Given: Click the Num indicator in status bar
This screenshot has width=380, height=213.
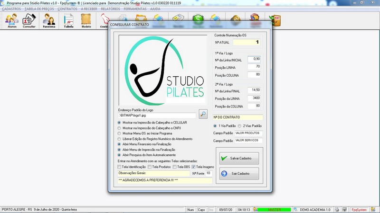Looking at the screenshot, I should click(190, 210).
